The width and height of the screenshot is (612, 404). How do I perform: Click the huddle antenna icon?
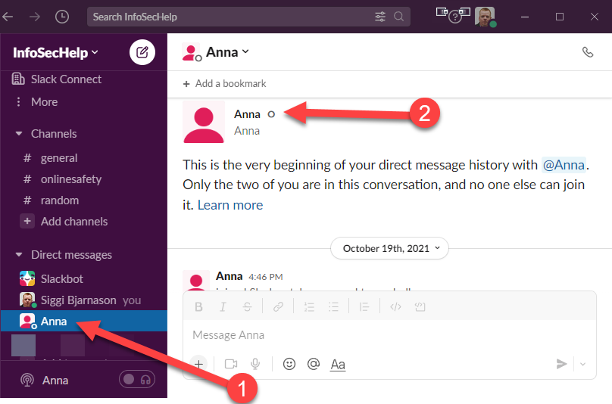pos(27,380)
